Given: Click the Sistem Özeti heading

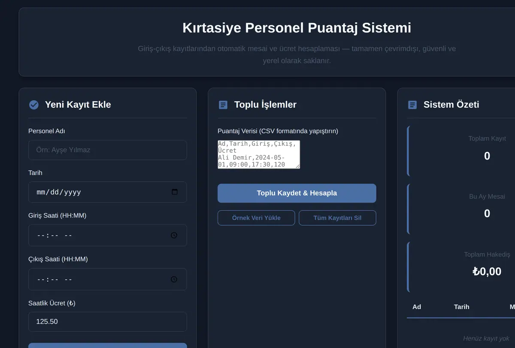Looking at the screenshot, I should 451,105.
